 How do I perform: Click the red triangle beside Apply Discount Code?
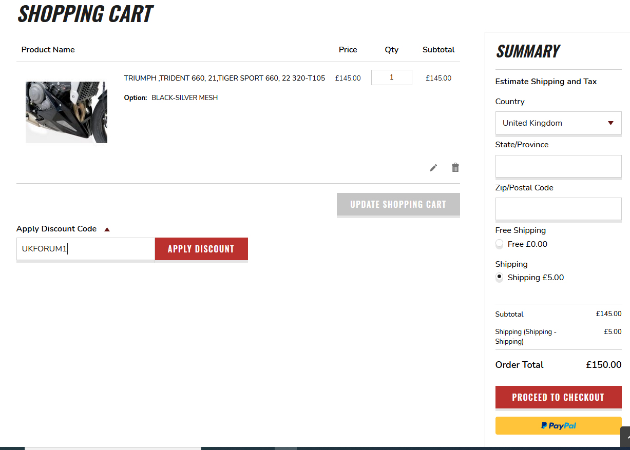(x=107, y=229)
